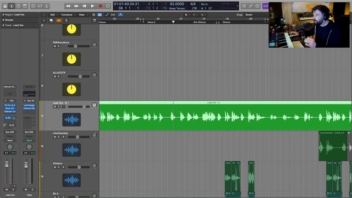
Task: Click the Pre-Chorus arrangement marker
Action: coord(200,22)
